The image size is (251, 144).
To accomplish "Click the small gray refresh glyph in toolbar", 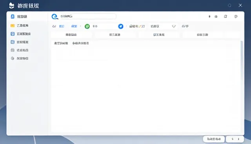I will [x=54, y=26].
